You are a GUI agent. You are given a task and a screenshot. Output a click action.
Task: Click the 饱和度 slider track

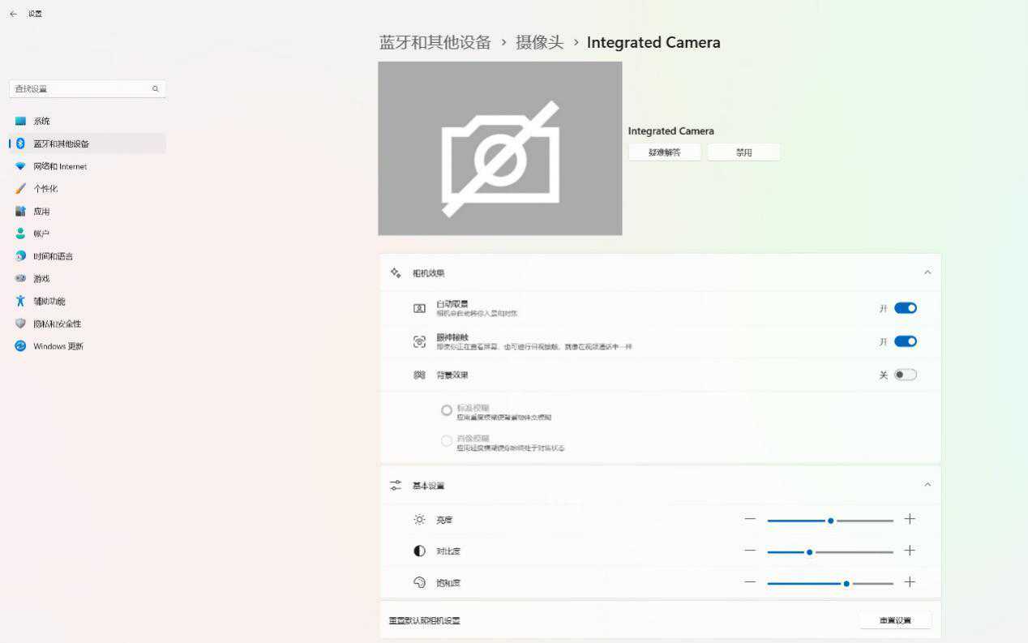(x=830, y=583)
